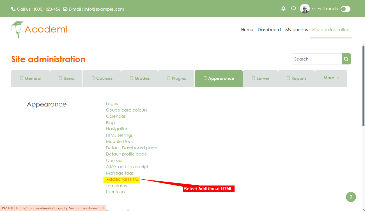Open Dashboard in navigation
This screenshot has width=365, height=211.
[269, 29]
